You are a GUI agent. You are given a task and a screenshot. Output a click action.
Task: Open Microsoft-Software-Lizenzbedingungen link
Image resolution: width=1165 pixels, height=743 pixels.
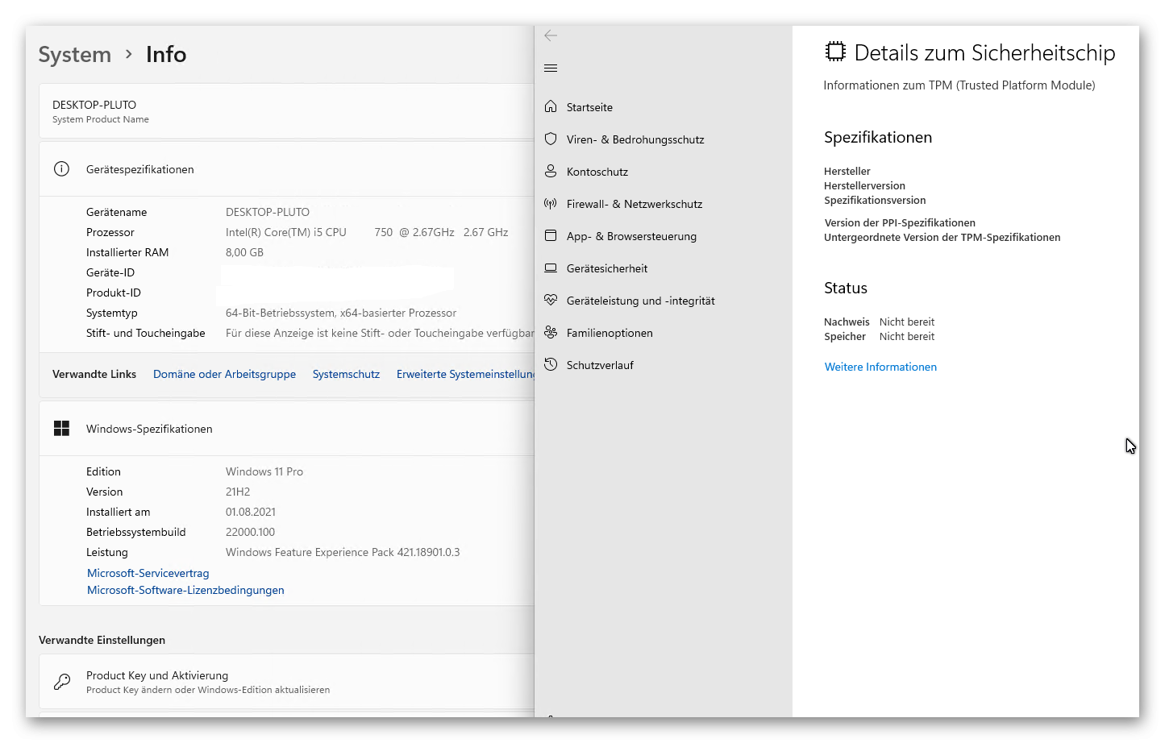point(185,590)
